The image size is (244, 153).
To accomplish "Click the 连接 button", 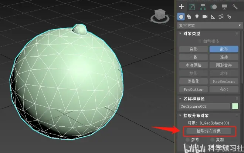I will click(224, 57).
